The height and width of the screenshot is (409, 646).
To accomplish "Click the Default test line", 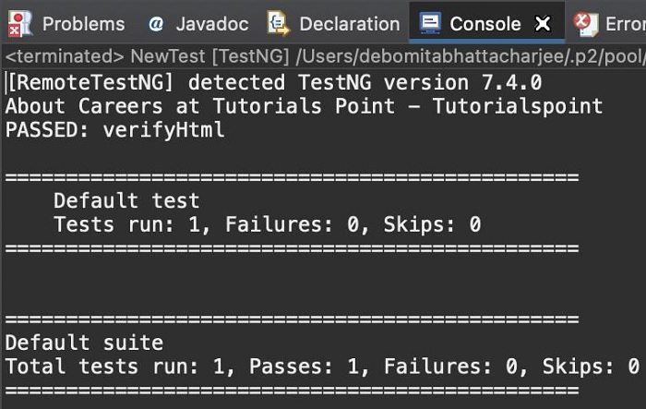I will click(x=126, y=200).
